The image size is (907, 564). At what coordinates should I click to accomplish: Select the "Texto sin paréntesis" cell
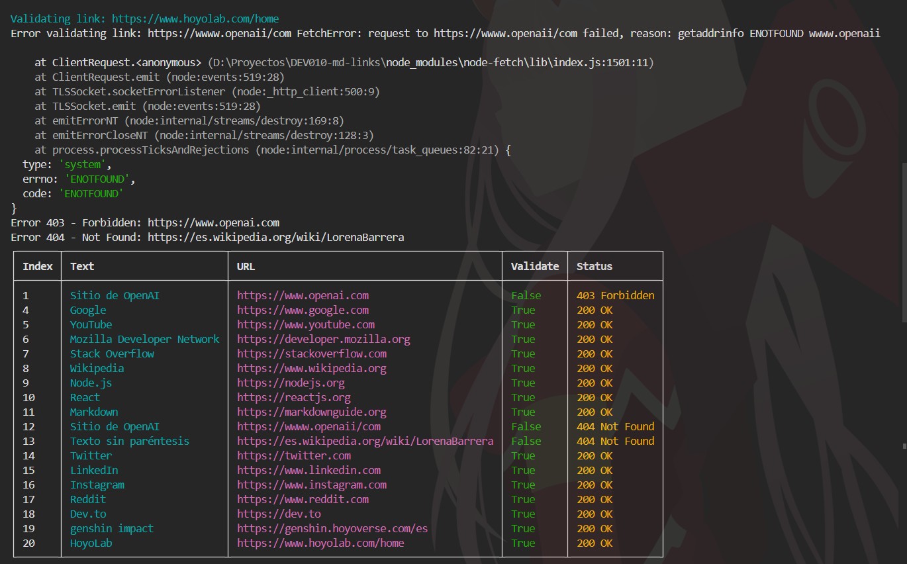(130, 441)
